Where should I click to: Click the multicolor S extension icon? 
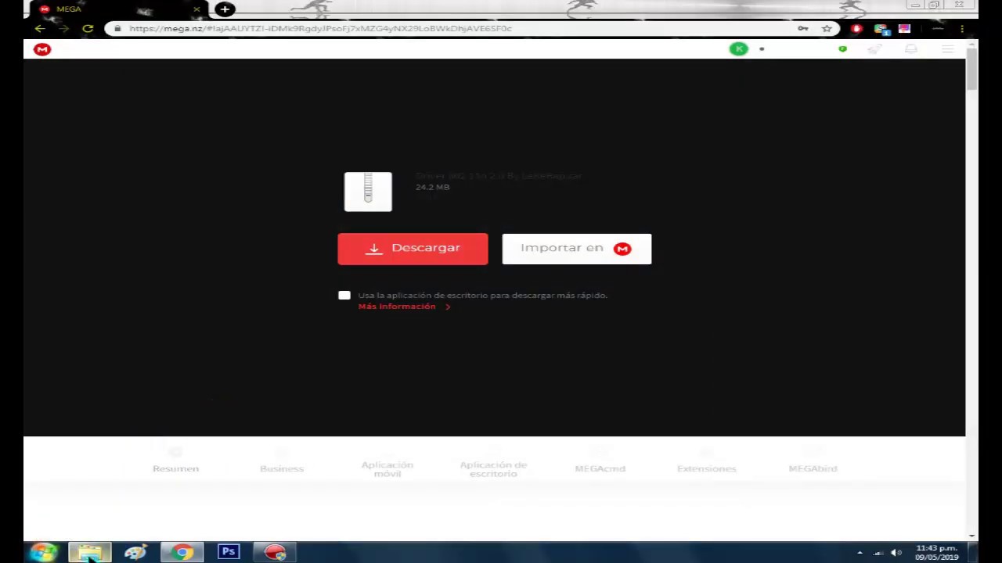[x=881, y=30]
